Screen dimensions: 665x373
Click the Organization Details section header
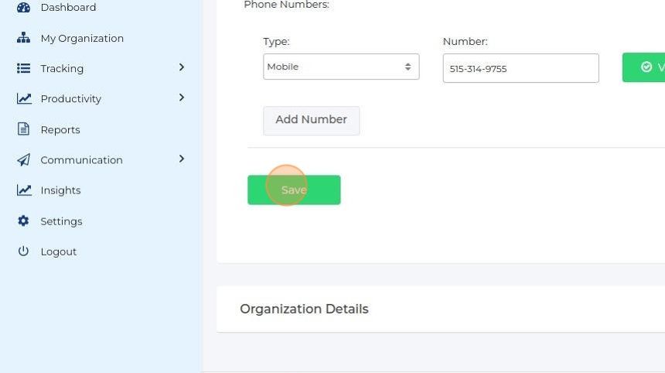[304, 309]
